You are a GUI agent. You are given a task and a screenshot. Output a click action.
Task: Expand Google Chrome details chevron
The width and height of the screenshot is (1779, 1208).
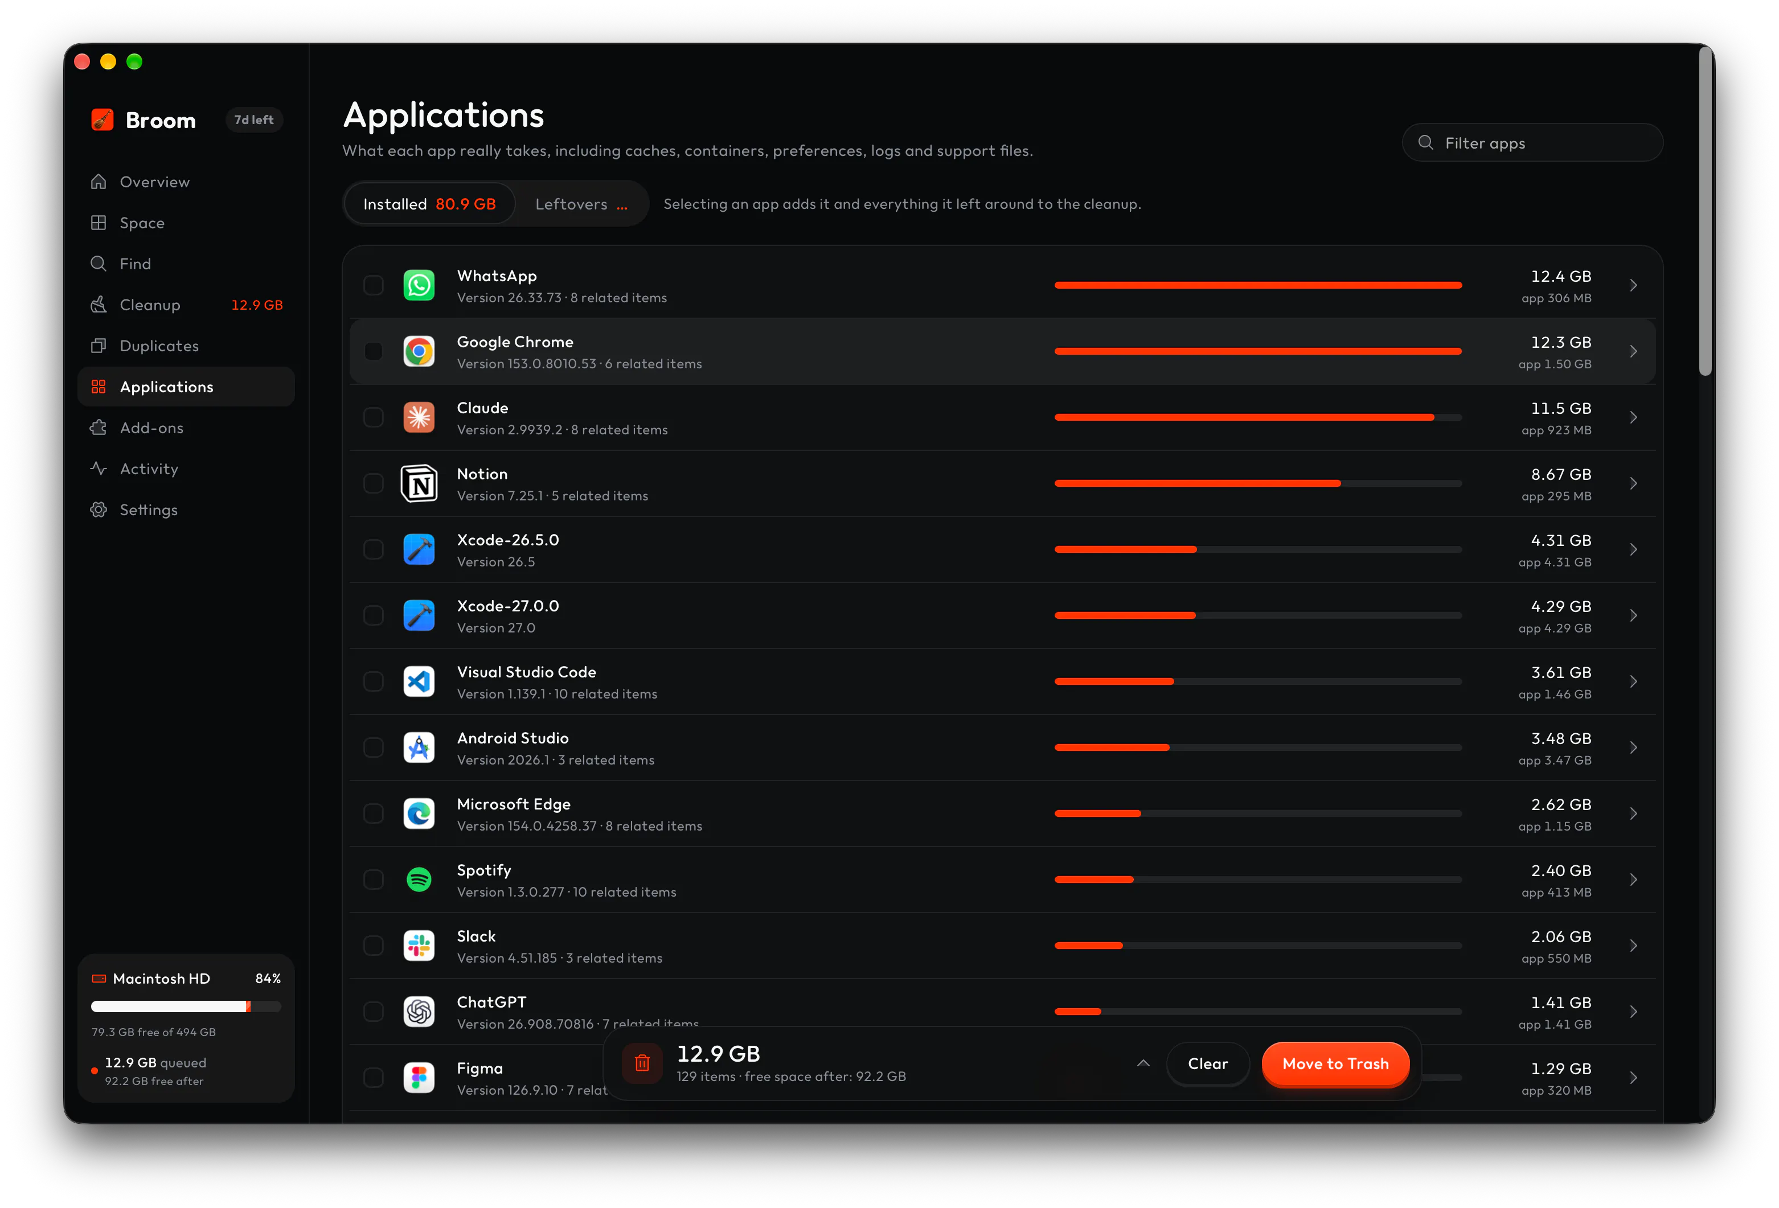point(1634,351)
